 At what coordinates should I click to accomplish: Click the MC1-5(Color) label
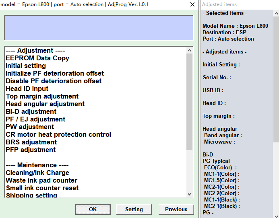pyautogui.click(x=222, y=180)
